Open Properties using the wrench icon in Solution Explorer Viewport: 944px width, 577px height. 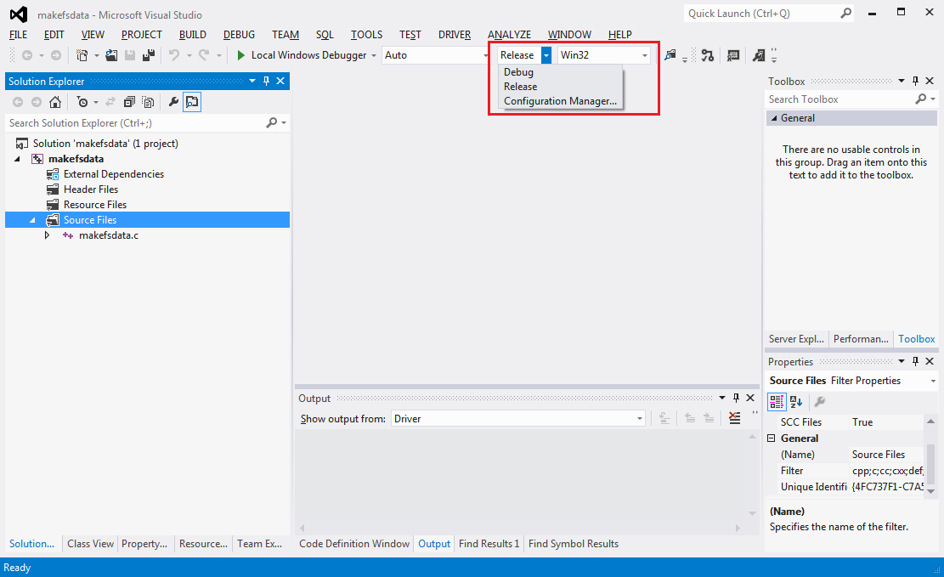coord(174,102)
